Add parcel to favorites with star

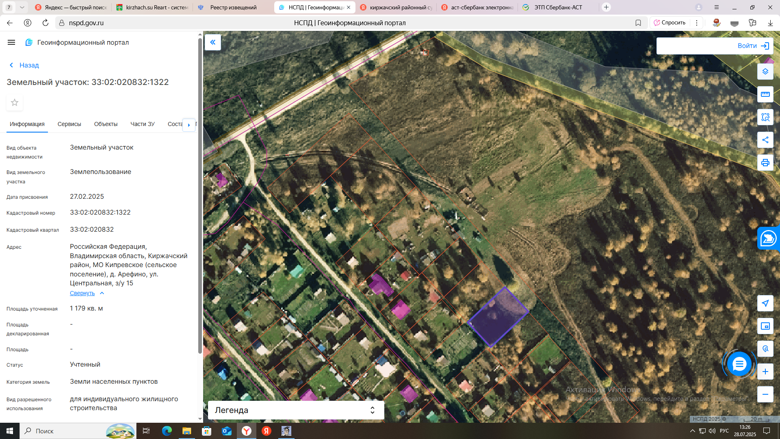point(15,102)
